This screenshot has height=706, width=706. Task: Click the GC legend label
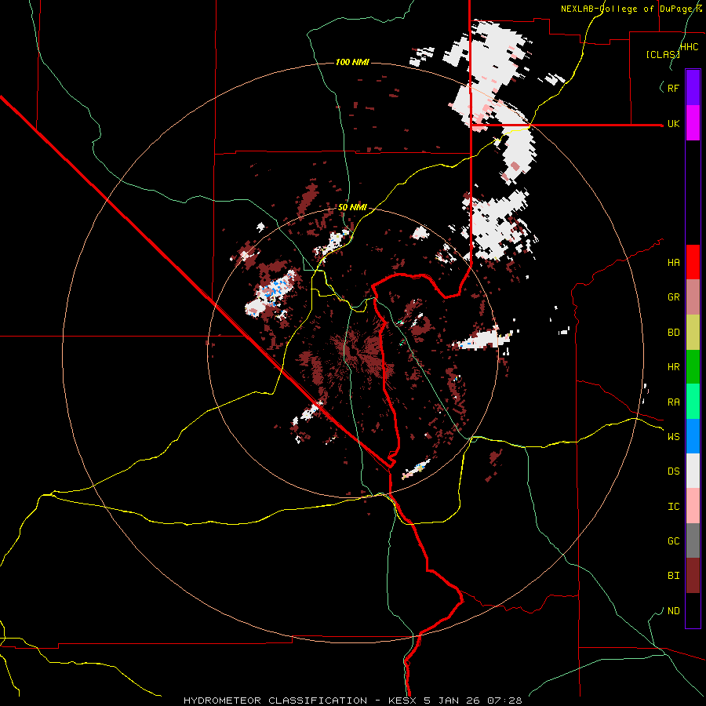click(x=674, y=540)
